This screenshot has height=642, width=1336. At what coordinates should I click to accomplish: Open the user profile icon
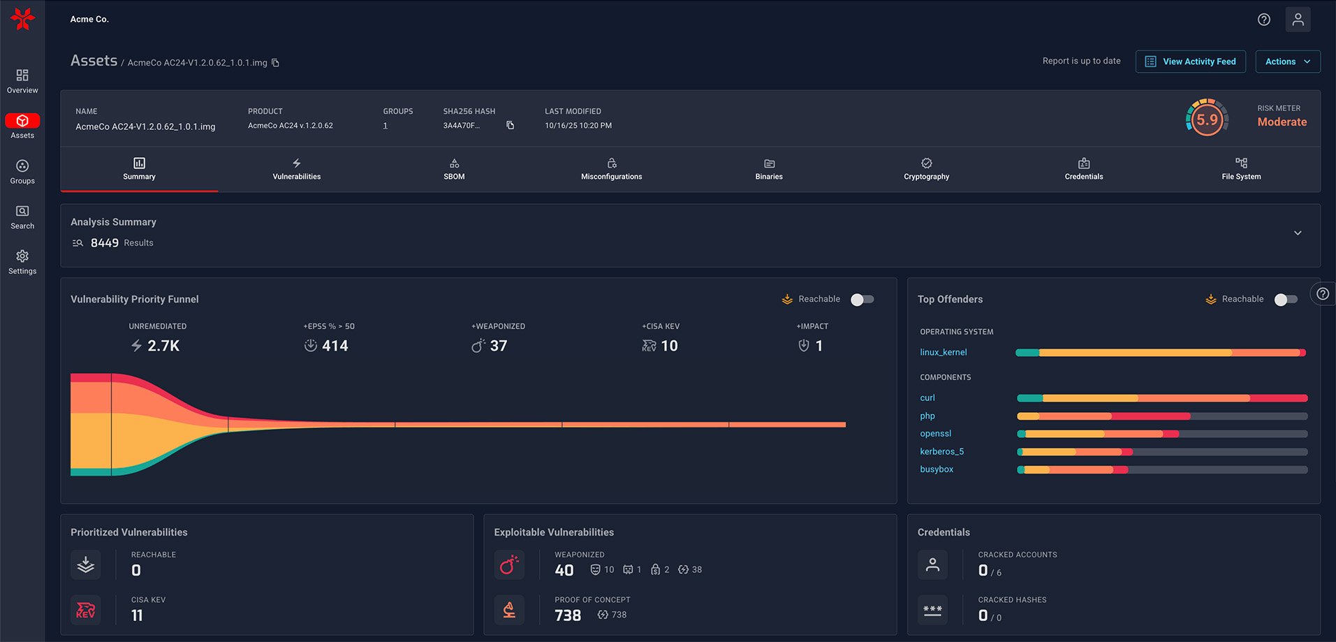[1297, 20]
